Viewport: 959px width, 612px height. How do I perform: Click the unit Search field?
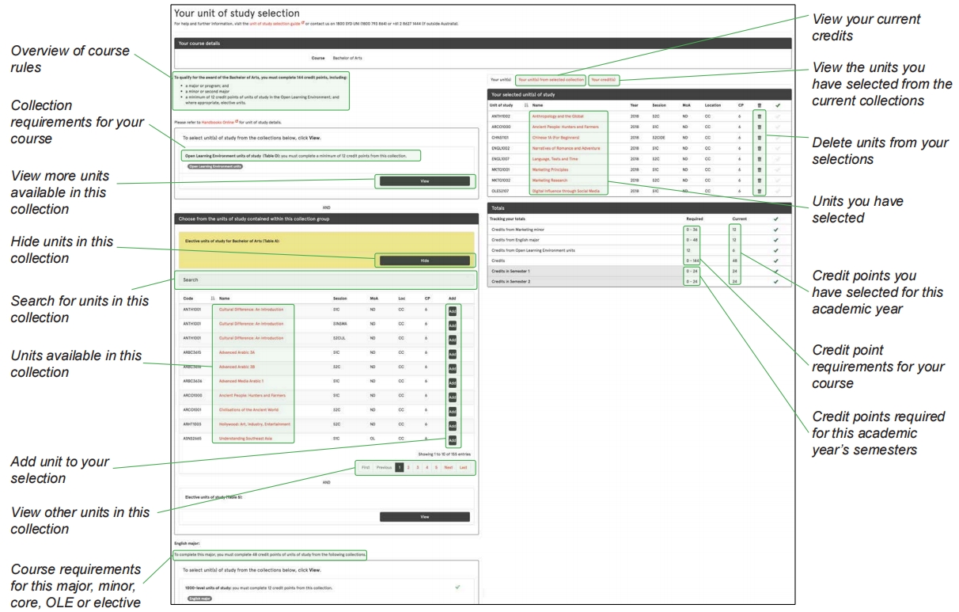point(325,279)
